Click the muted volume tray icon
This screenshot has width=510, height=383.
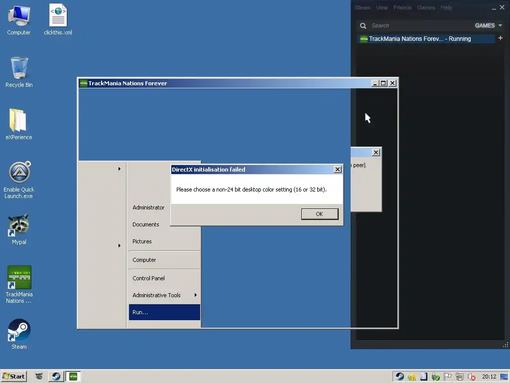point(471,377)
